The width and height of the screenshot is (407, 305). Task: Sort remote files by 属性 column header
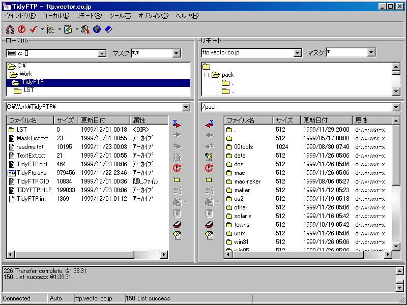(372, 120)
